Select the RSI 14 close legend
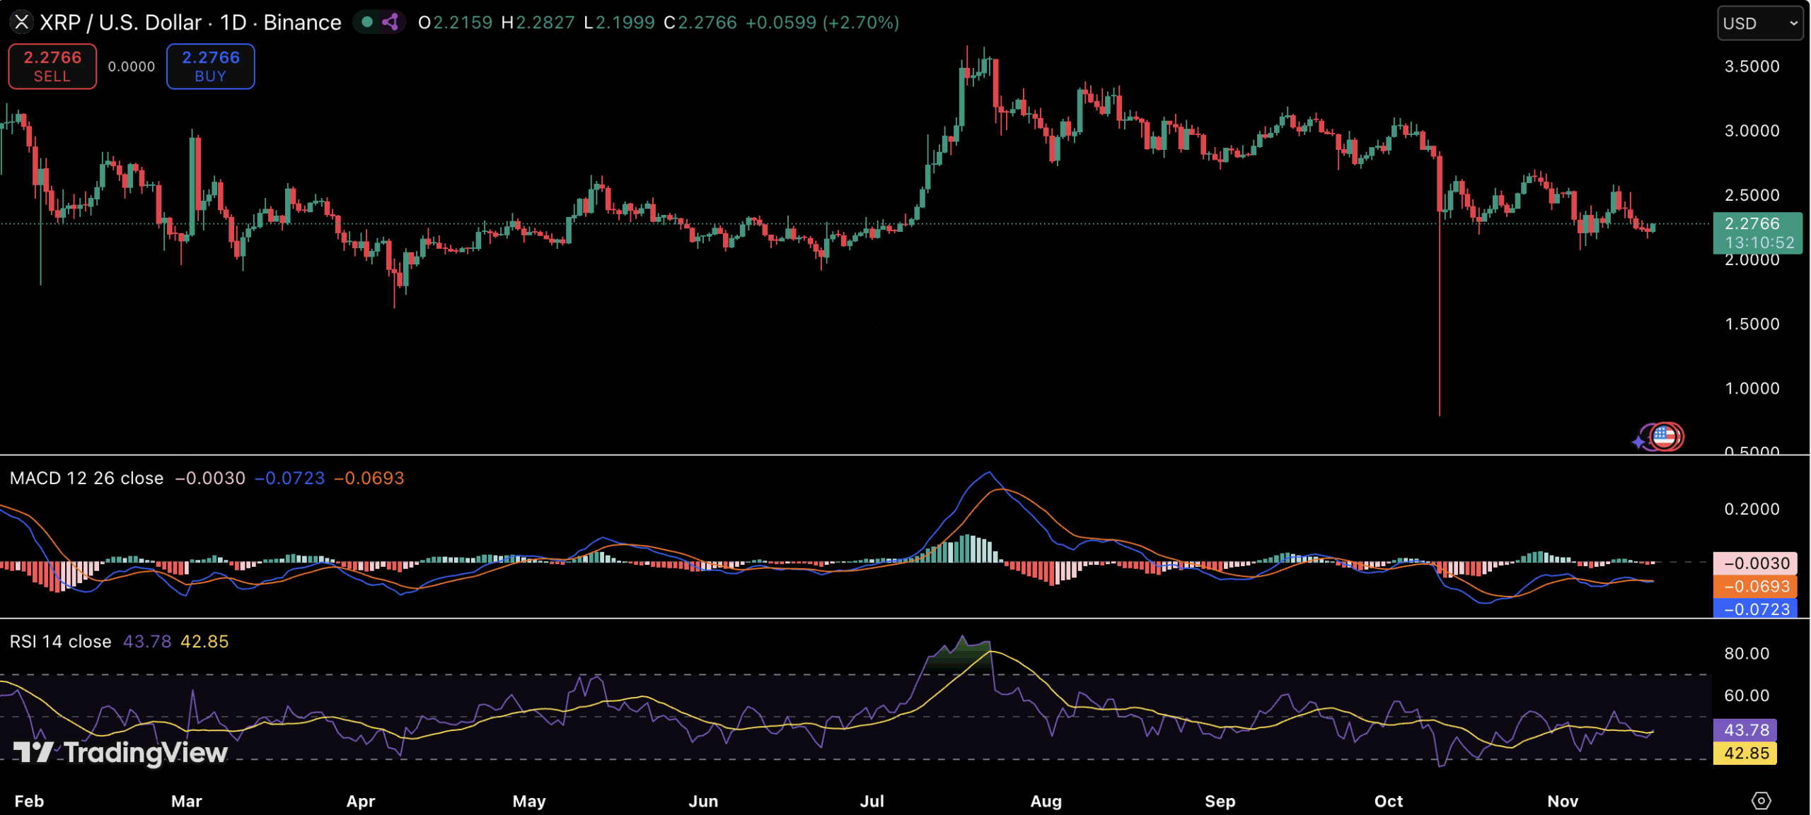 click(60, 642)
